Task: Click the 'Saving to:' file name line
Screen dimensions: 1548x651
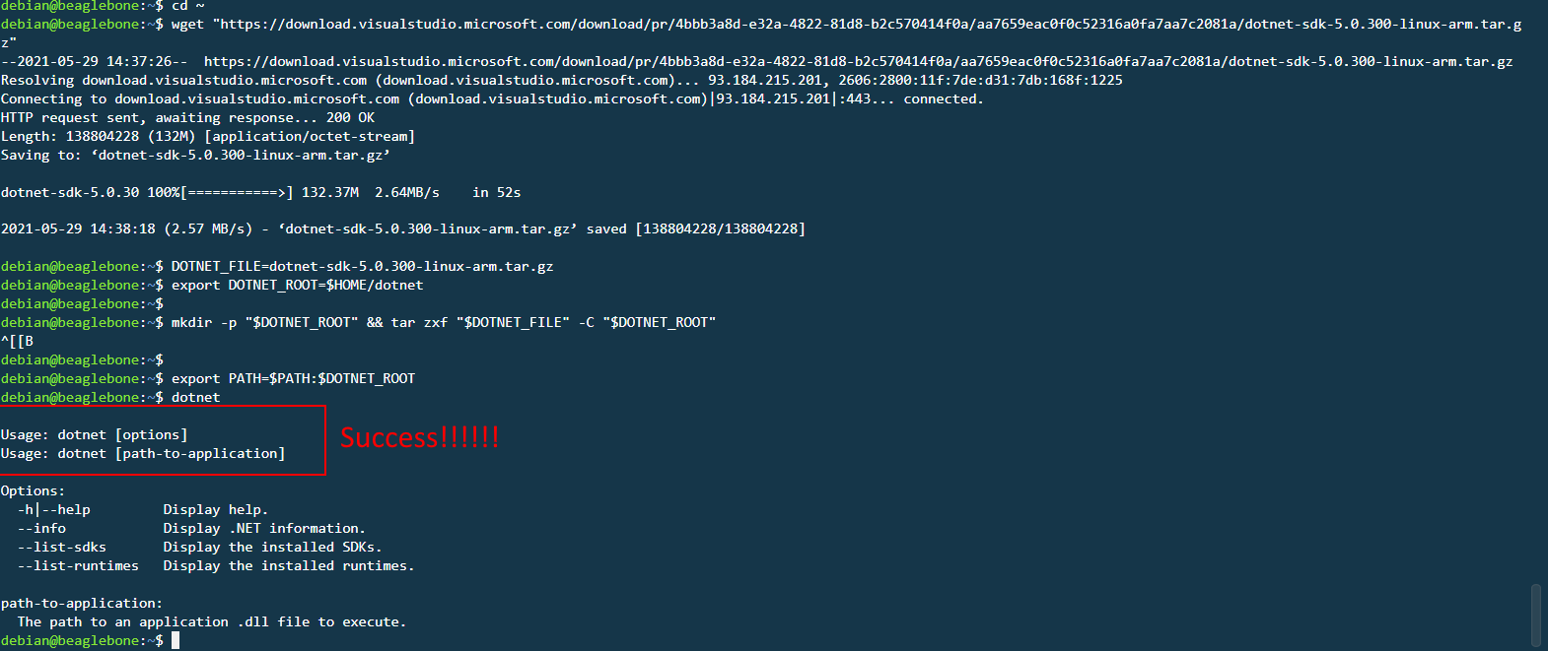Action: click(x=195, y=155)
